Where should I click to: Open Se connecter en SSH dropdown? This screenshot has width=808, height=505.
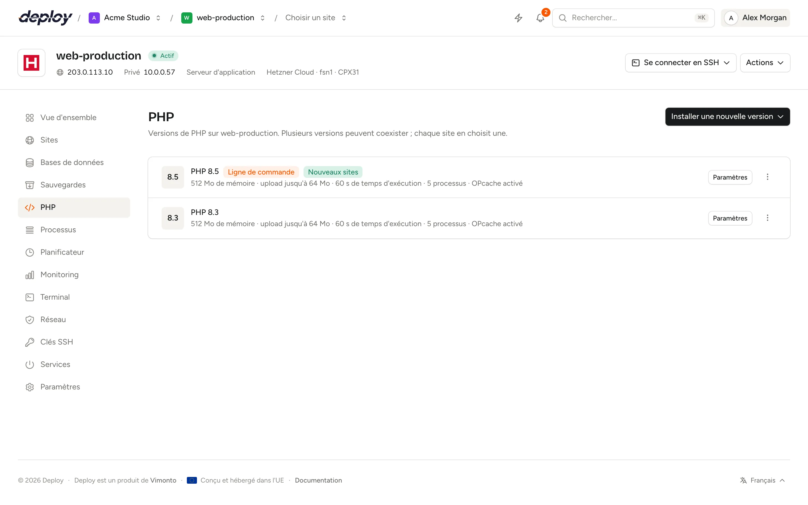point(680,63)
